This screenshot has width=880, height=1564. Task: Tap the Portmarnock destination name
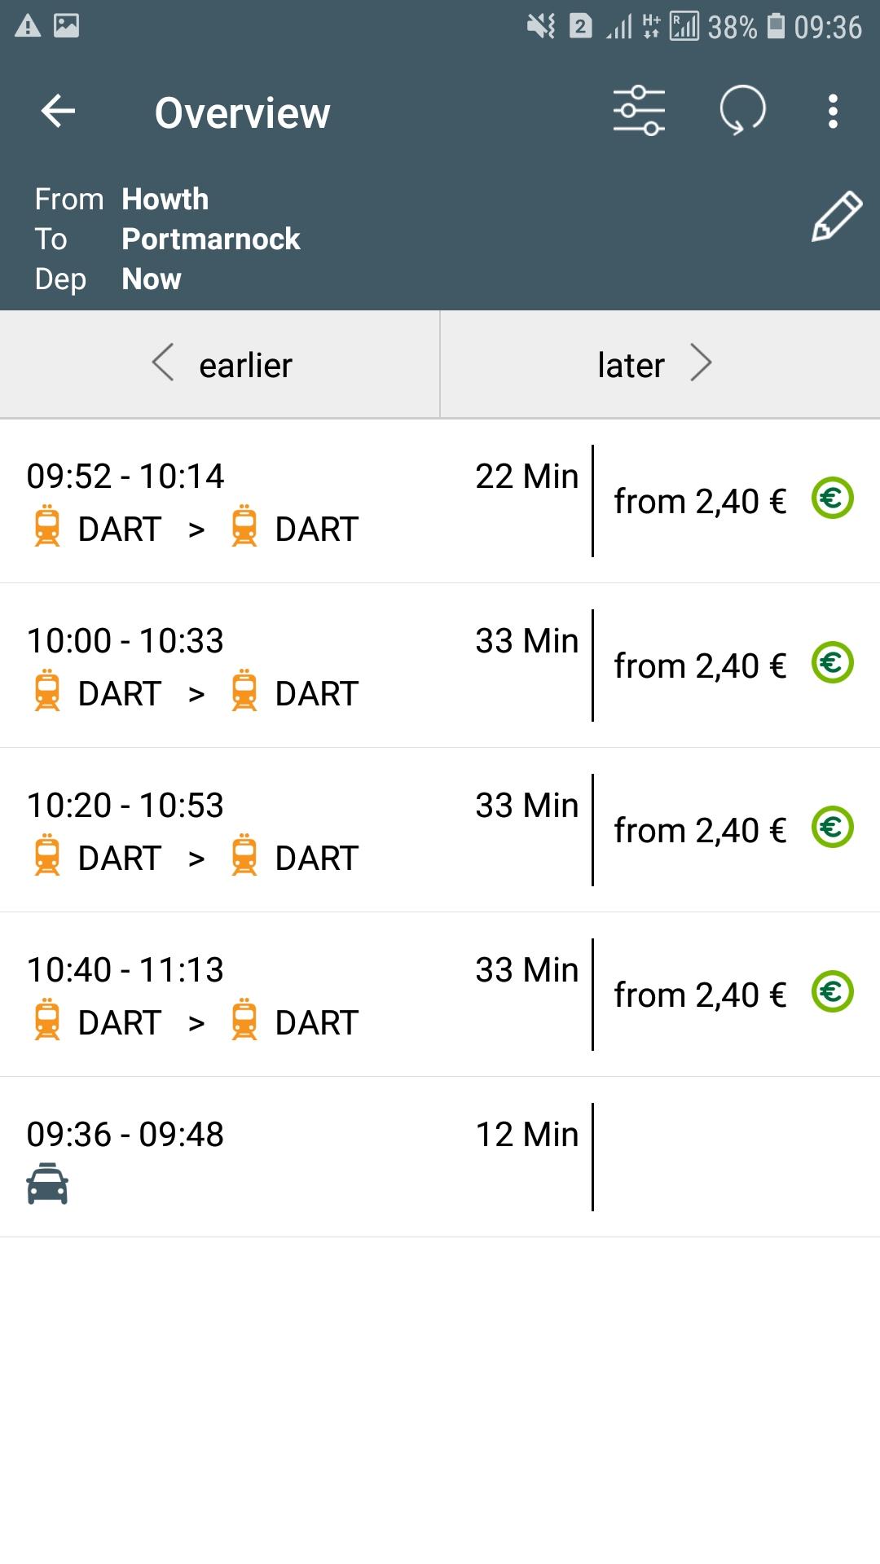211,239
